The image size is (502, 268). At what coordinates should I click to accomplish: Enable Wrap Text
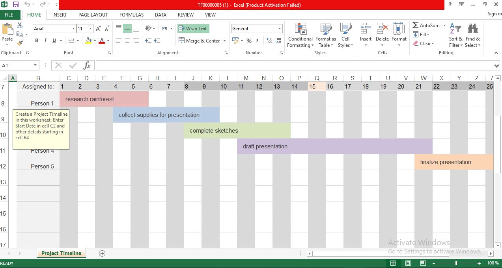point(193,28)
